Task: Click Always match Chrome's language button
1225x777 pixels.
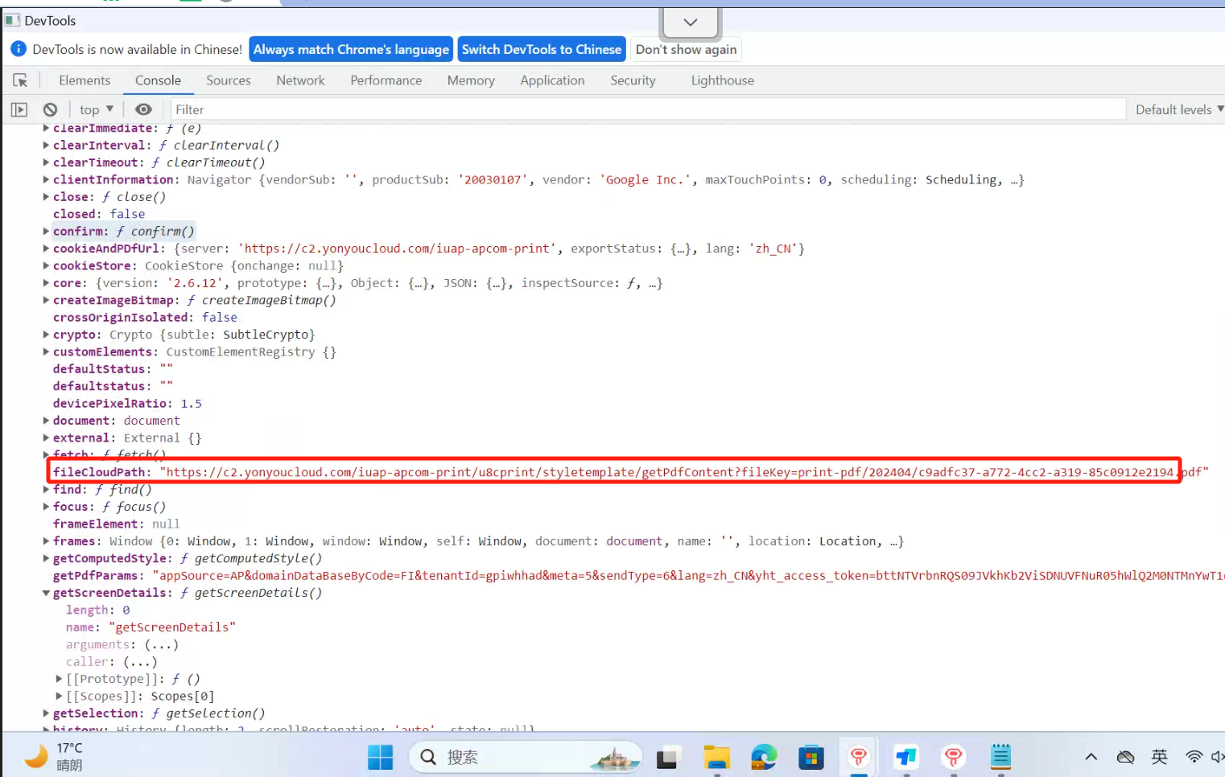Action: [x=351, y=50]
